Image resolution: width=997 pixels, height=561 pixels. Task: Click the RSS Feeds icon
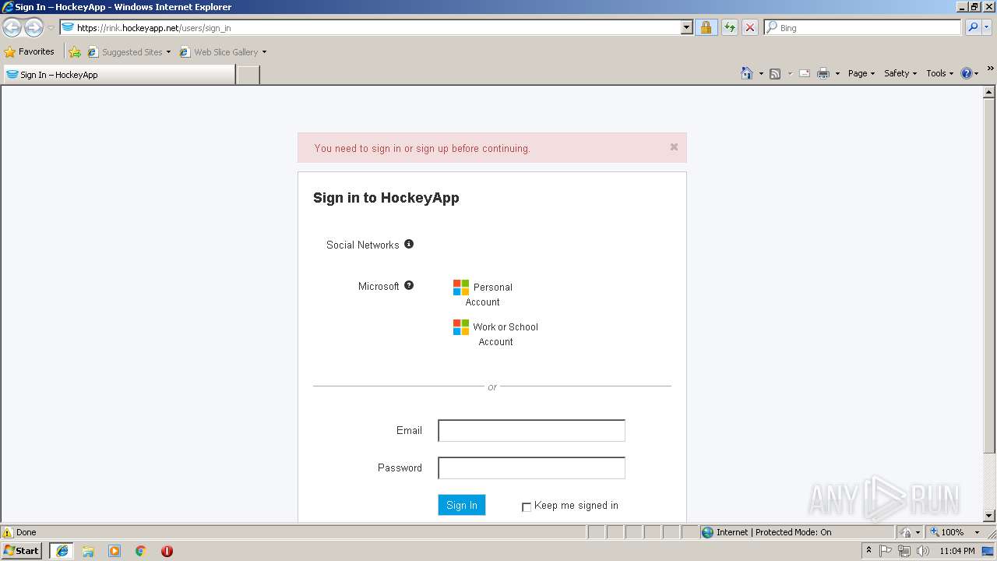pos(775,73)
